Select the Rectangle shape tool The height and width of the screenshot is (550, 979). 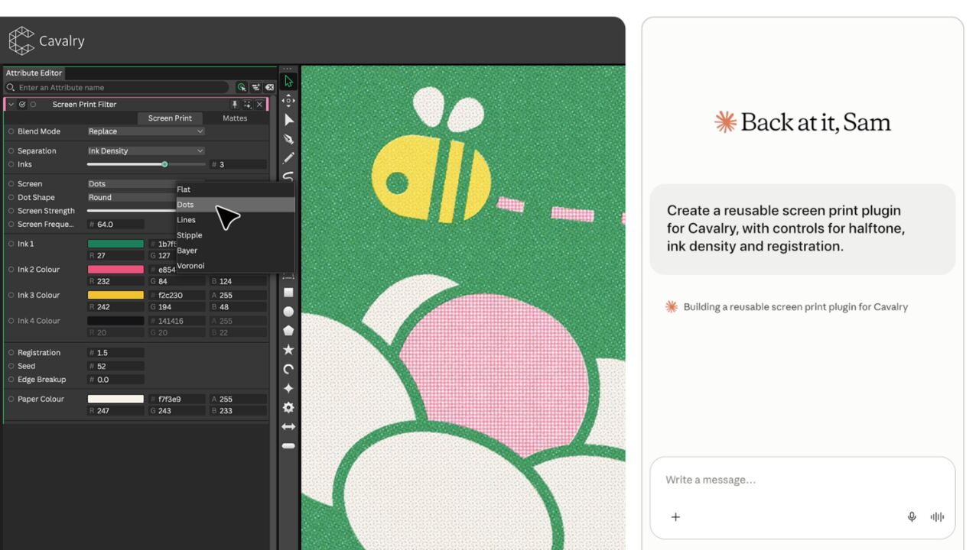point(288,293)
